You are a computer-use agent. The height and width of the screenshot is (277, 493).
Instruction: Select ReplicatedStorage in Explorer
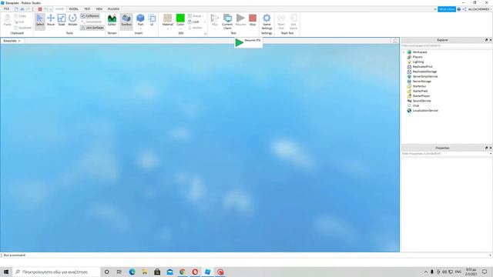424,72
